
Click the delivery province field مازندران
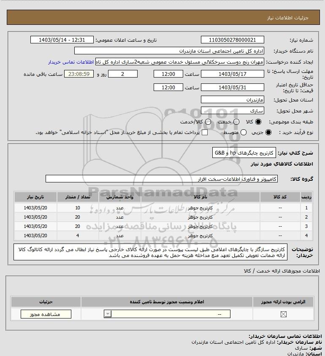[x=233, y=100]
